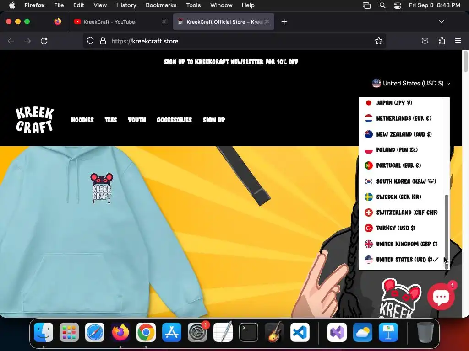Screen dimensions: 469x351
Task: Choose Portugal (EUR €) in the list
Action: point(401,165)
